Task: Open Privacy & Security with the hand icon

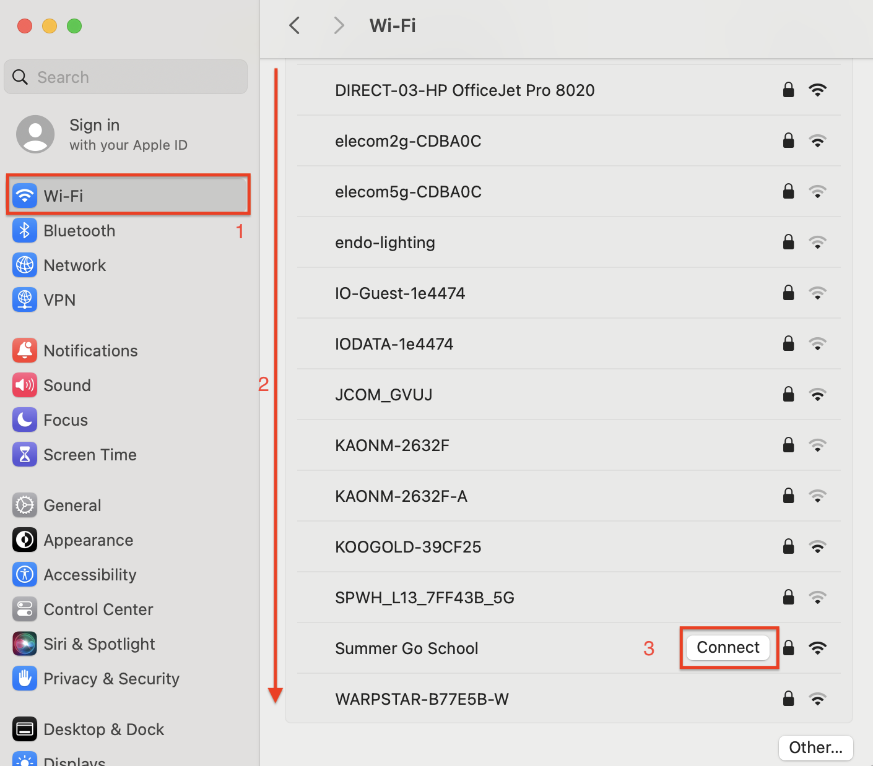Action: [x=24, y=678]
